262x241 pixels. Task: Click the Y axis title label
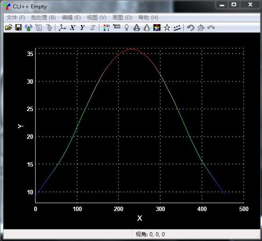21,126
